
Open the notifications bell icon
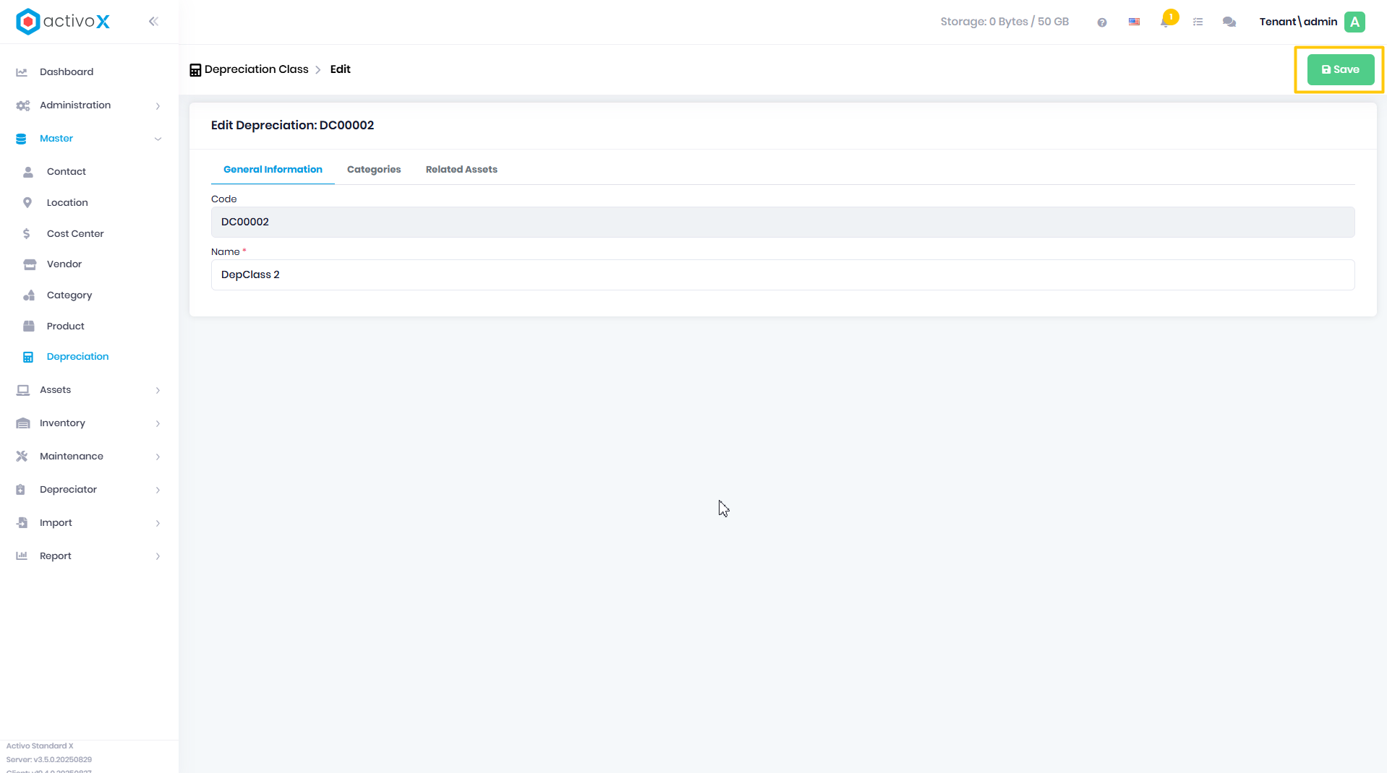click(x=1166, y=22)
